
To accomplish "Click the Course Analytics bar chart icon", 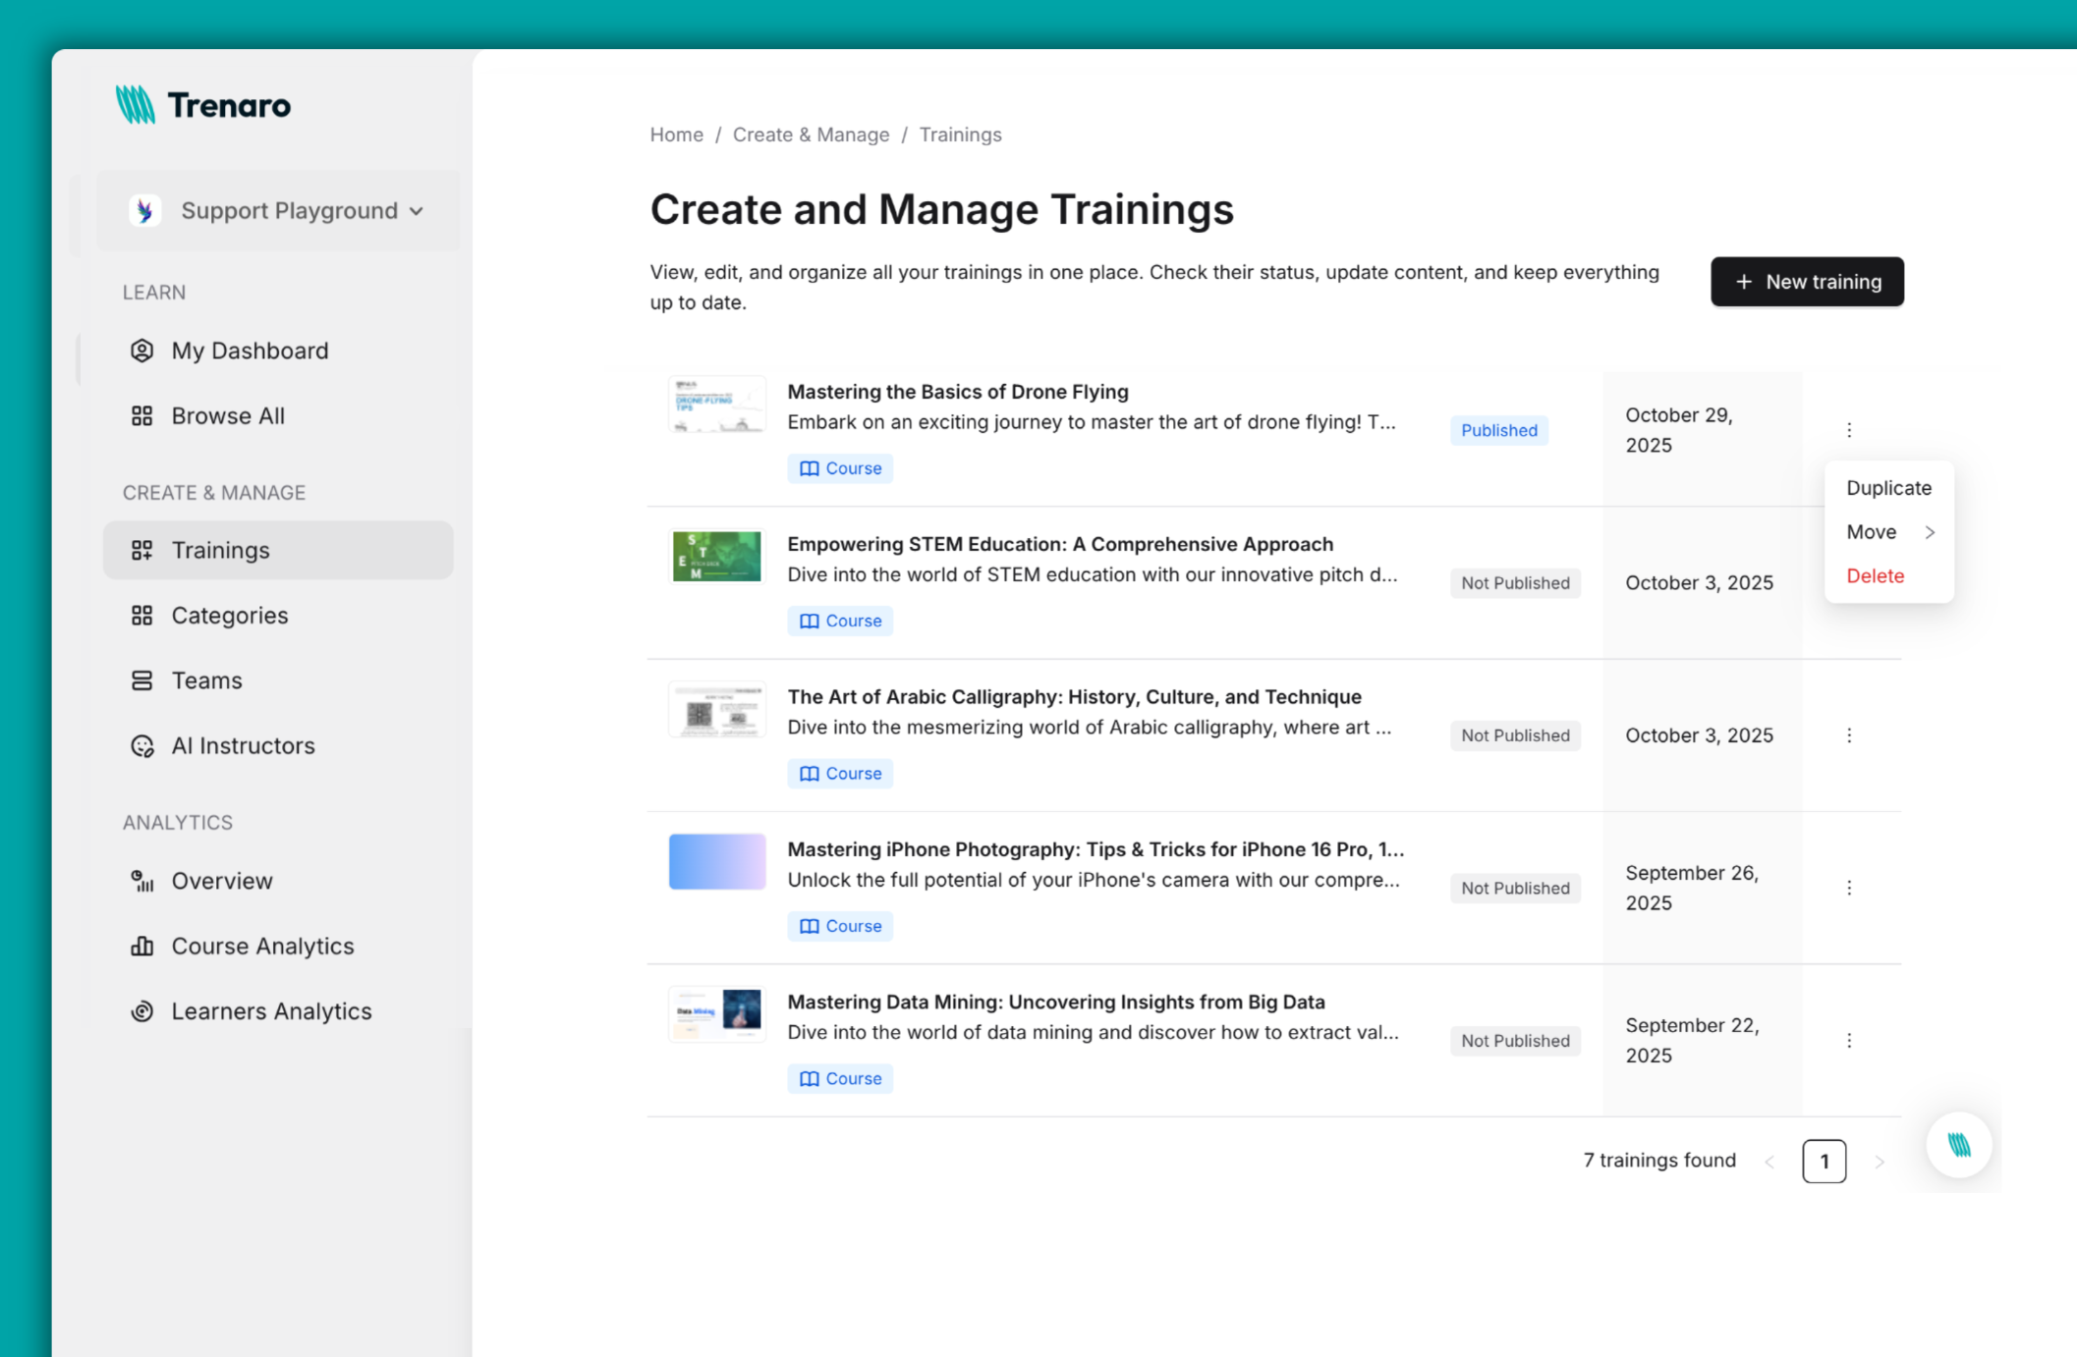I will point(143,946).
